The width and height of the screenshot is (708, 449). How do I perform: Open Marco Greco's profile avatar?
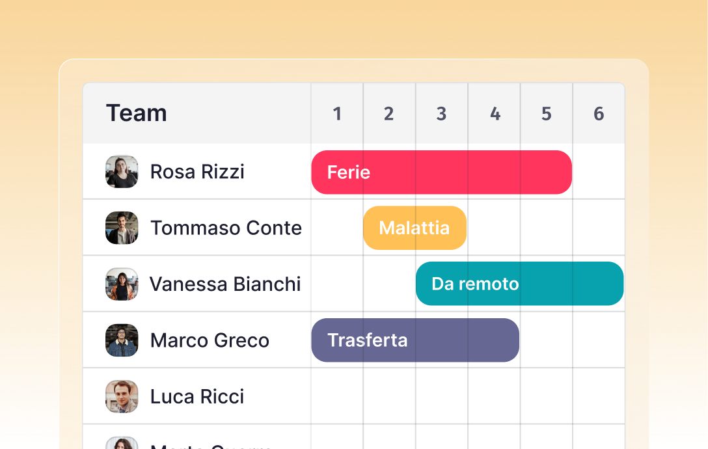pyautogui.click(x=122, y=340)
